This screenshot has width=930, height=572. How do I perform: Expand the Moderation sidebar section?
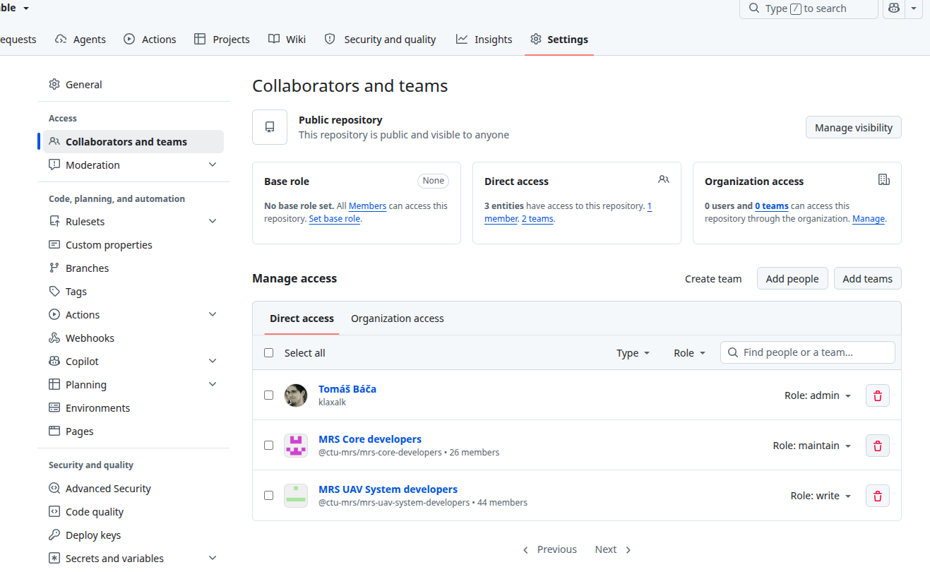133,165
